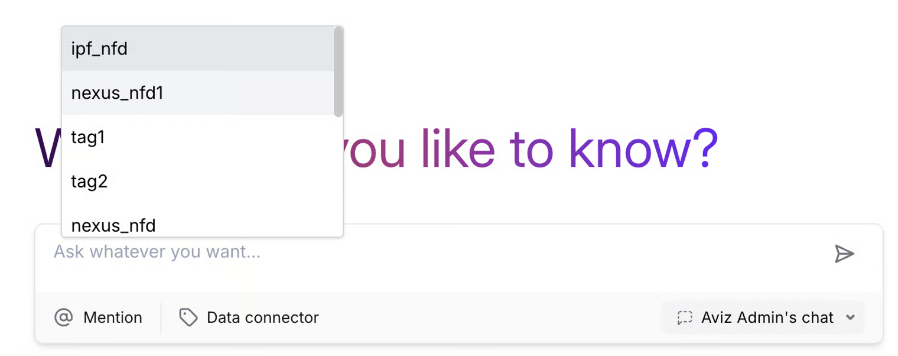This screenshot has height=356, width=898.
Task: Click the divider between Mention and Data connector
Action: click(x=161, y=318)
